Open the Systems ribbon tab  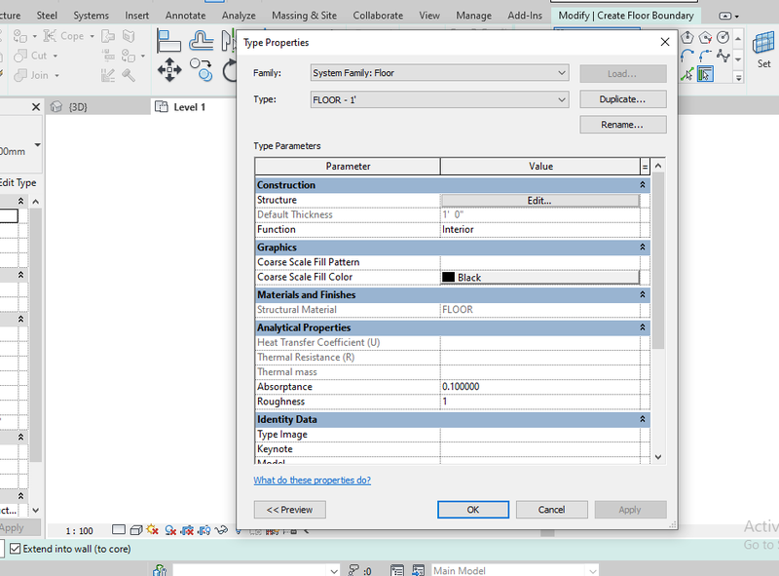[x=91, y=16]
